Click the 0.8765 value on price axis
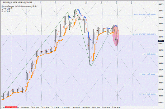Screen dimensions: 165x109 [161, 11]
